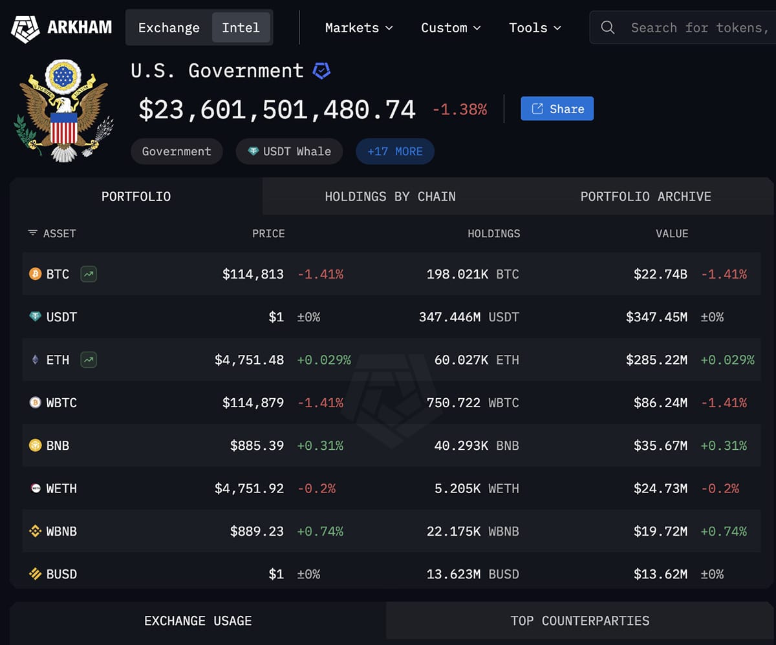The width and height of the screenshot is (776, 645).
Task: Select the PORTFOLIO tab
Action: coord(136,196)
